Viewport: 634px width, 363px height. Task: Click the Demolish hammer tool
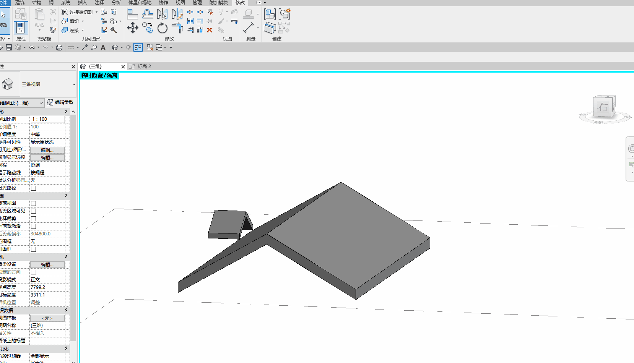[x=114, y=30]
